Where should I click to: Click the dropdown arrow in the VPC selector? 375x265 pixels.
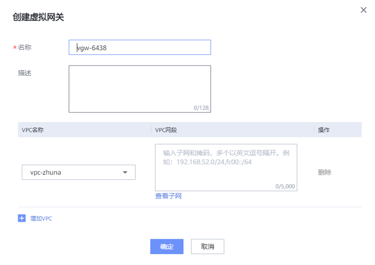click(x=125, y=172)
